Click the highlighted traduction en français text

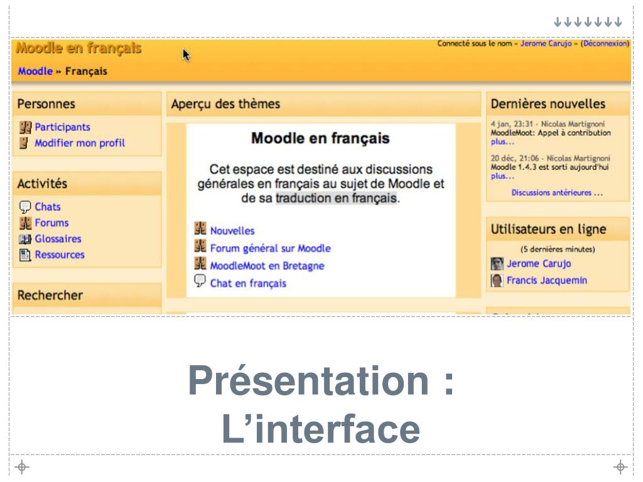pos(337,198)
